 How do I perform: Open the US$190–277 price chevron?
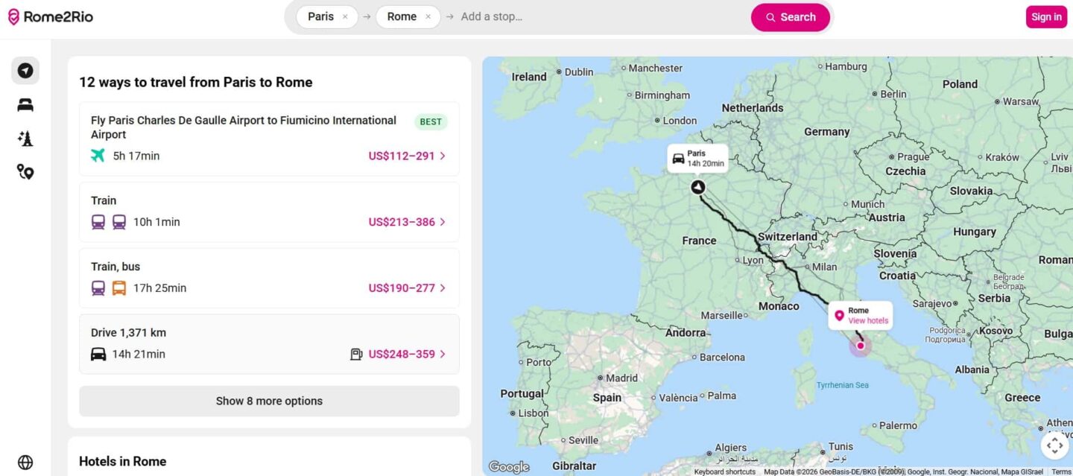[443, 288]
